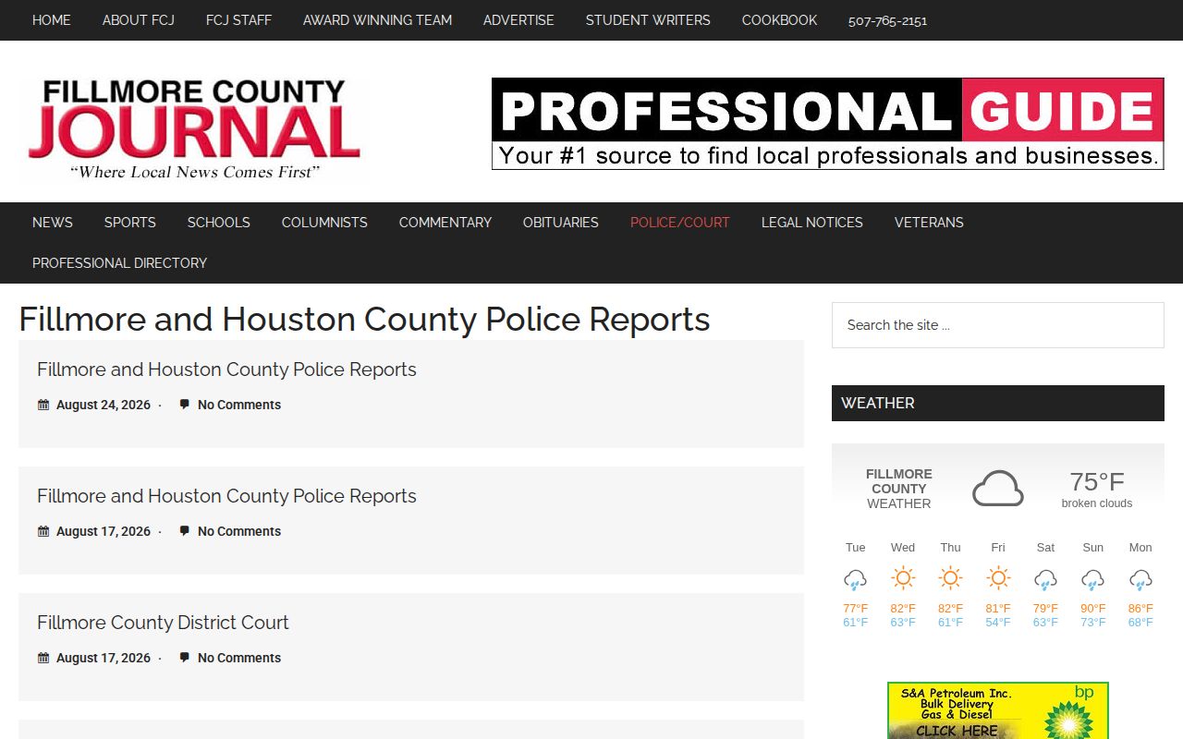Open the Fillmore County District Court article
Viewport: 1183px width, 739px height.
(163, 623)
